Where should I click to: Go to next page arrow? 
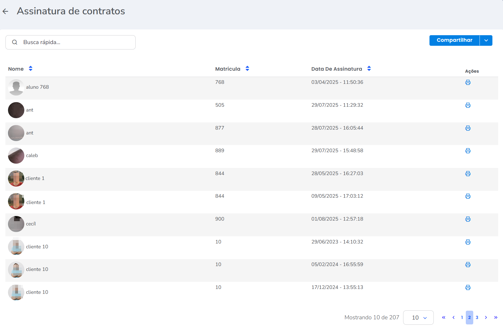pyautogui.click(x=486, y=318)
